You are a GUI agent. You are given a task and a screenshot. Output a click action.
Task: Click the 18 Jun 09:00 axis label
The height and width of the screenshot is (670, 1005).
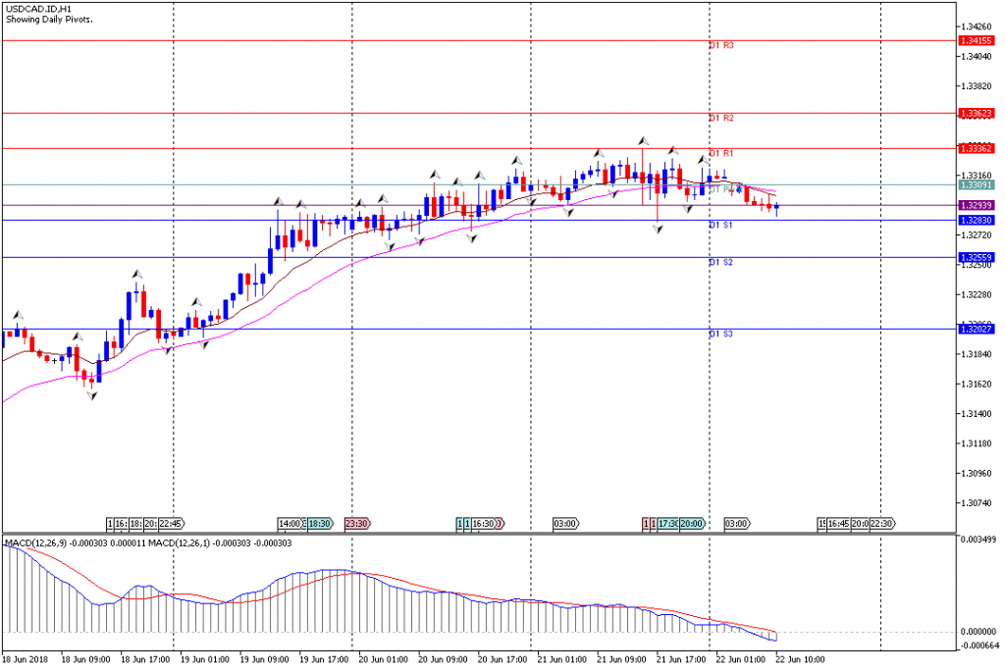(85, 660)
